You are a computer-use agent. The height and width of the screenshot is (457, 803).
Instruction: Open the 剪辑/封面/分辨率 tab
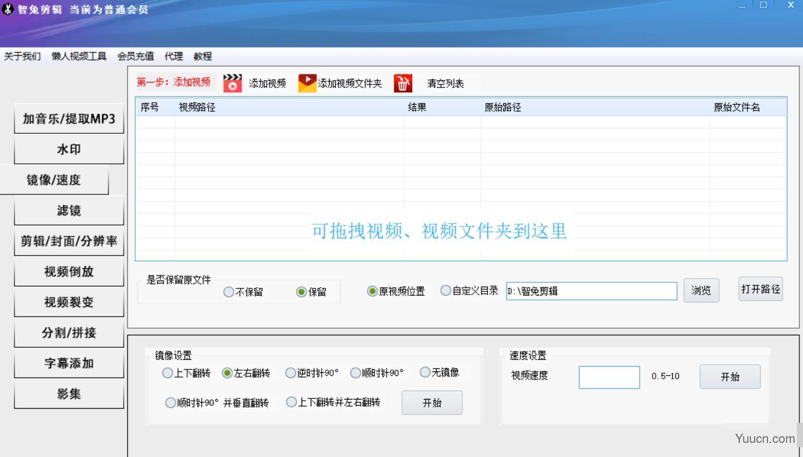69,241
